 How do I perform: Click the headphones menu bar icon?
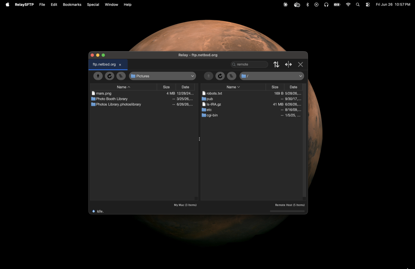point(326,4)
